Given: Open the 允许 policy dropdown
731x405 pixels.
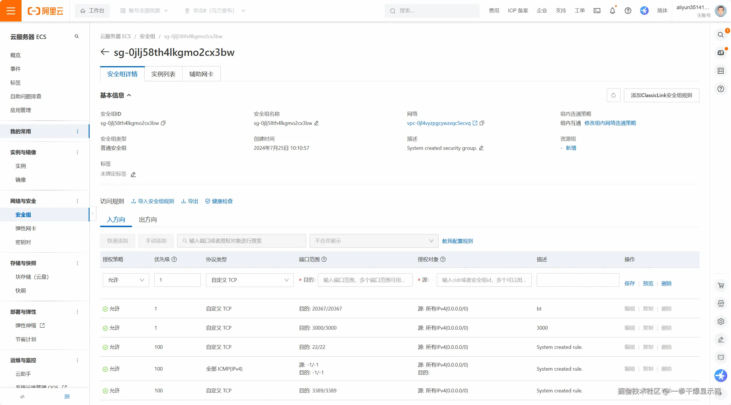Looking at the screenshot, I should [x=126, y=280].
